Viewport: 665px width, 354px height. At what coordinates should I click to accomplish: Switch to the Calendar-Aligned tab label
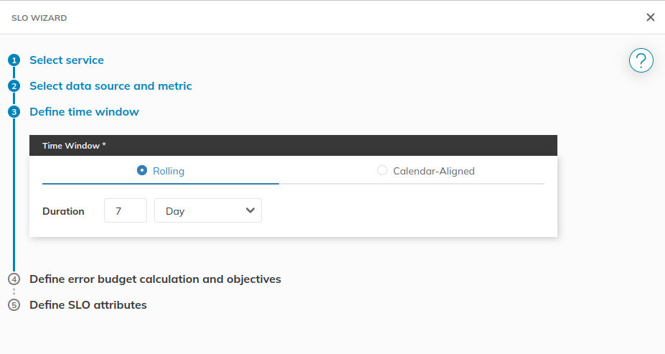click(x=434, y=171)
